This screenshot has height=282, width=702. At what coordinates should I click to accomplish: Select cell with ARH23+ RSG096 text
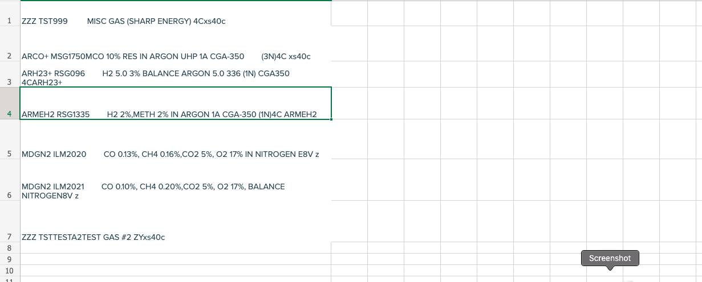point(176,75)
